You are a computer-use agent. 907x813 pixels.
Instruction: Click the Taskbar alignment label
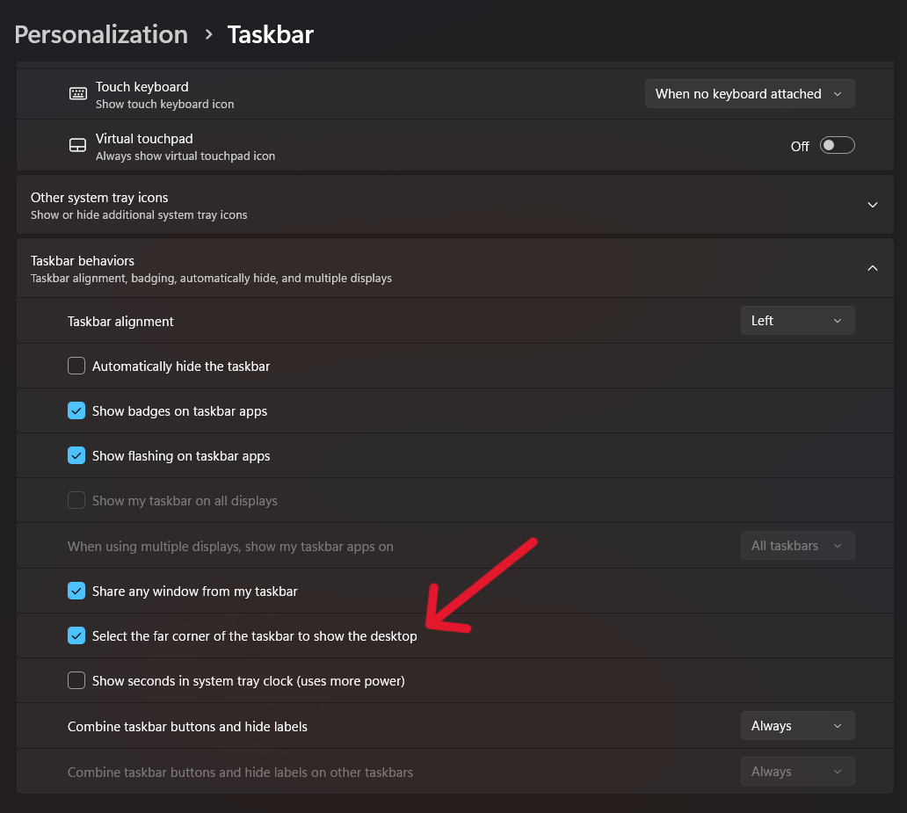[x=120, y=322]
